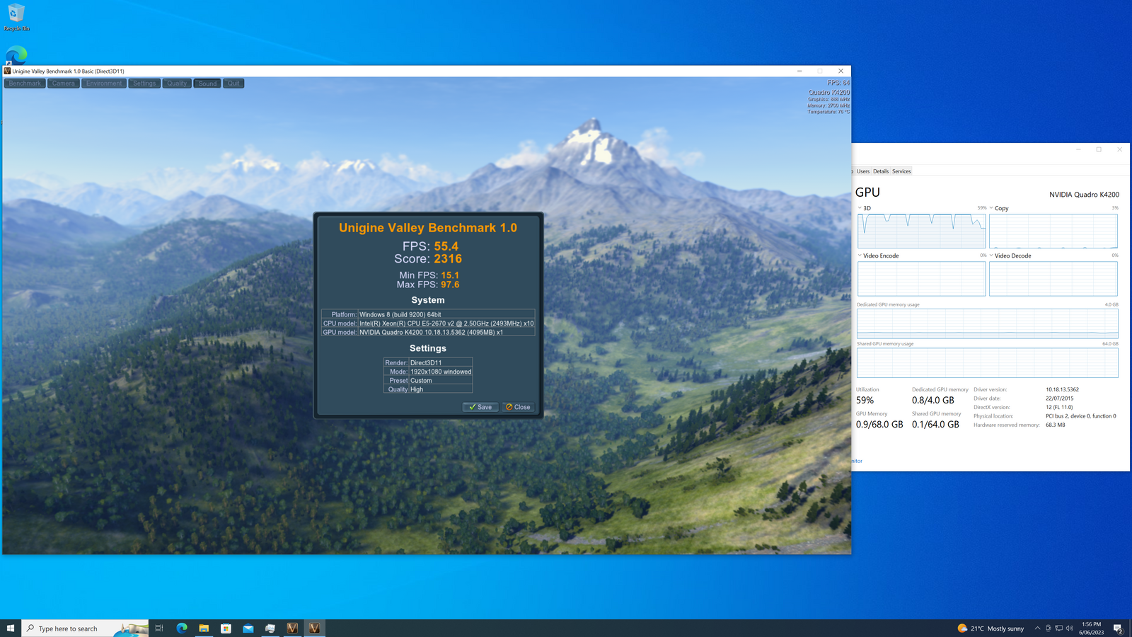Show hidden system tray icons
Screen dimensions: 1132x637
click(1037, 629)
